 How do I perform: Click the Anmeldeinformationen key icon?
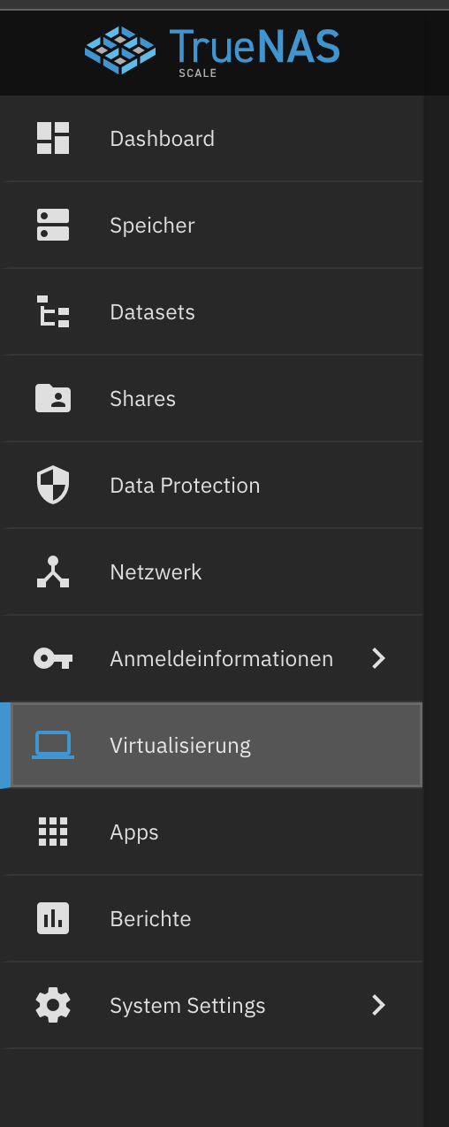coord(53,659)
